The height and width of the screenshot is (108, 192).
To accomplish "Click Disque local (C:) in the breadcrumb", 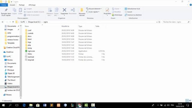I will click(x=34, y=22).
